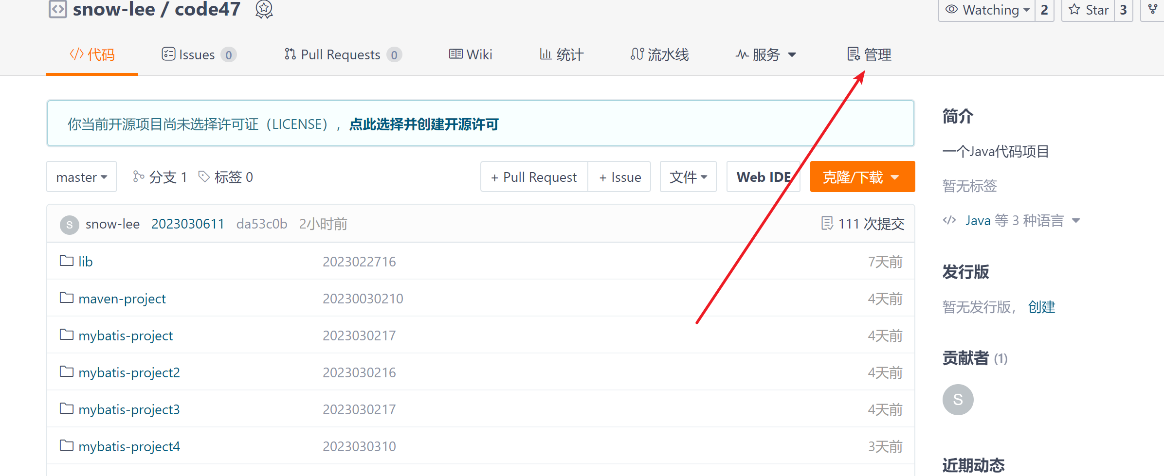
Task: Click the watchers count 2
Action: click(x=1044, y=10)
